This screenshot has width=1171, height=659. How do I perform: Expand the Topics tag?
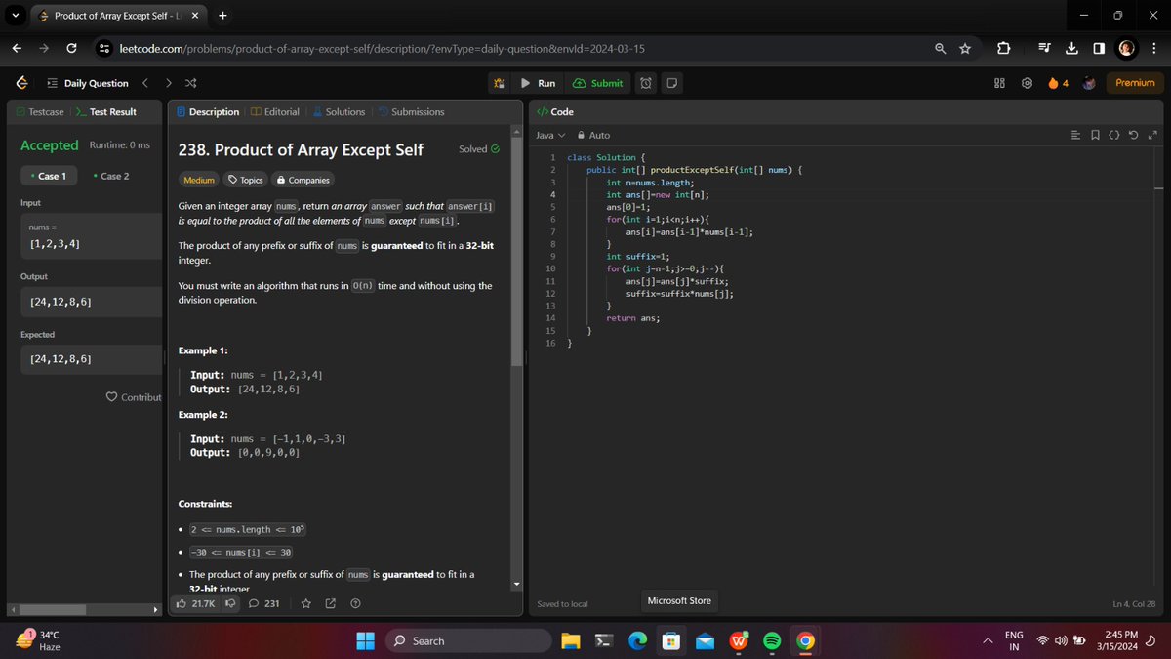(245, 180)
